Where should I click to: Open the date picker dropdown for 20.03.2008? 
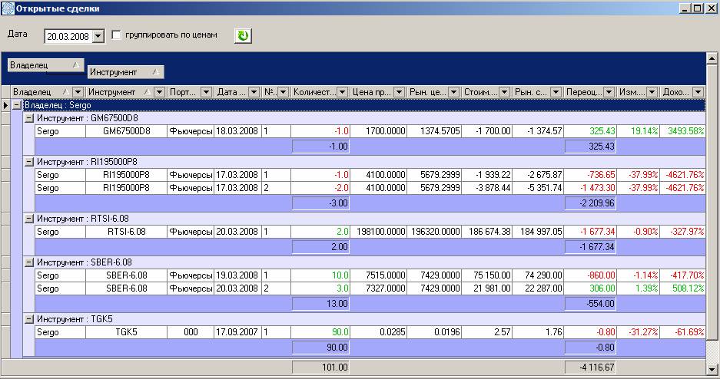(x=98, y=36)
